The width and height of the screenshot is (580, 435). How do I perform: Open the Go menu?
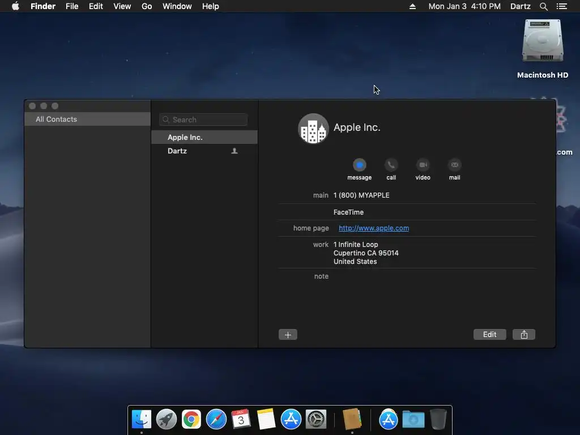147,6
